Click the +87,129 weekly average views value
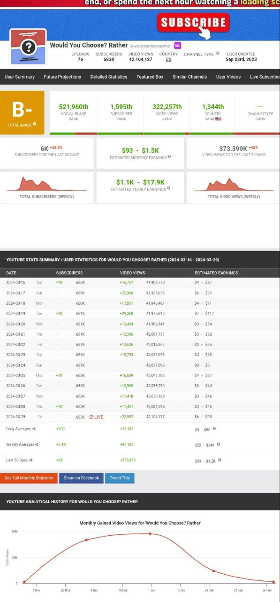This screenshot has width=280, height=602. coord(127,444)
